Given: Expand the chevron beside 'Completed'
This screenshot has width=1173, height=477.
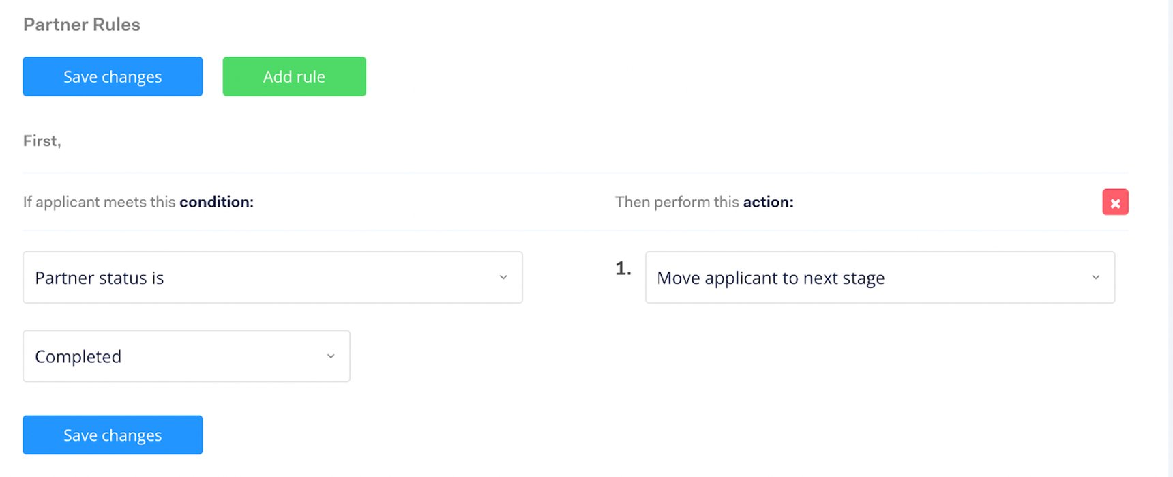Looking at the screenshot, I should pos(331,356).
